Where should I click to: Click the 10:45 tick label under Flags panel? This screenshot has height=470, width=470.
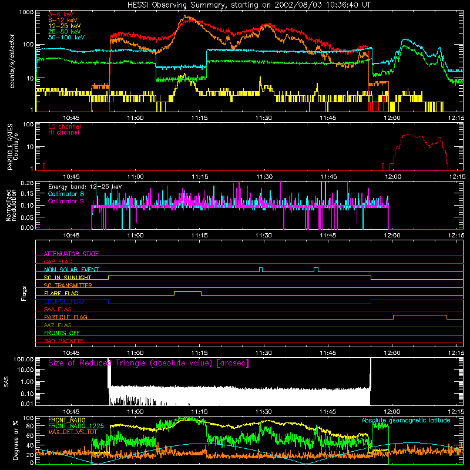click(71, 353)
